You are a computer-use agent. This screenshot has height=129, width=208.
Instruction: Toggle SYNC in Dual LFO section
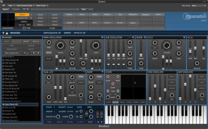80,77
